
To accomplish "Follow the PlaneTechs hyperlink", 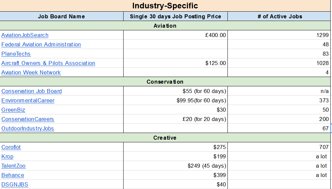I will (16, 54).
